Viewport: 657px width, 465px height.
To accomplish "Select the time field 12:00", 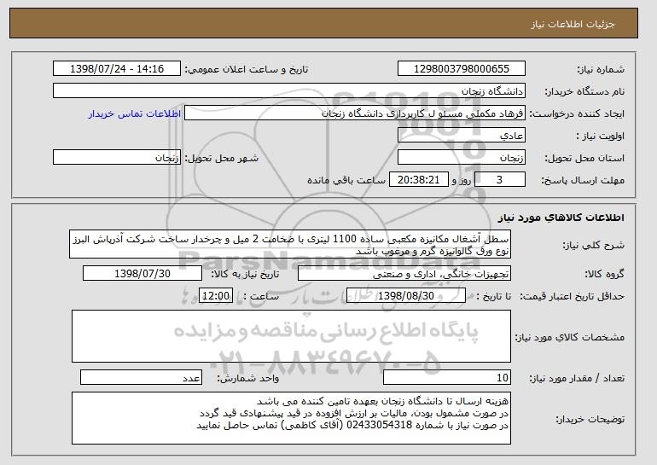I will pos(216,296).
